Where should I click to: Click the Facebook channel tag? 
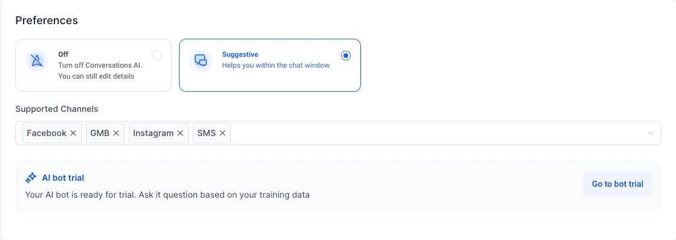pyautogui.click(x=52, y=133)
